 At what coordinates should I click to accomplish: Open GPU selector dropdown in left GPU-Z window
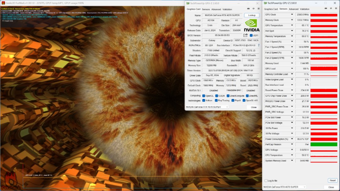(207, 107)
